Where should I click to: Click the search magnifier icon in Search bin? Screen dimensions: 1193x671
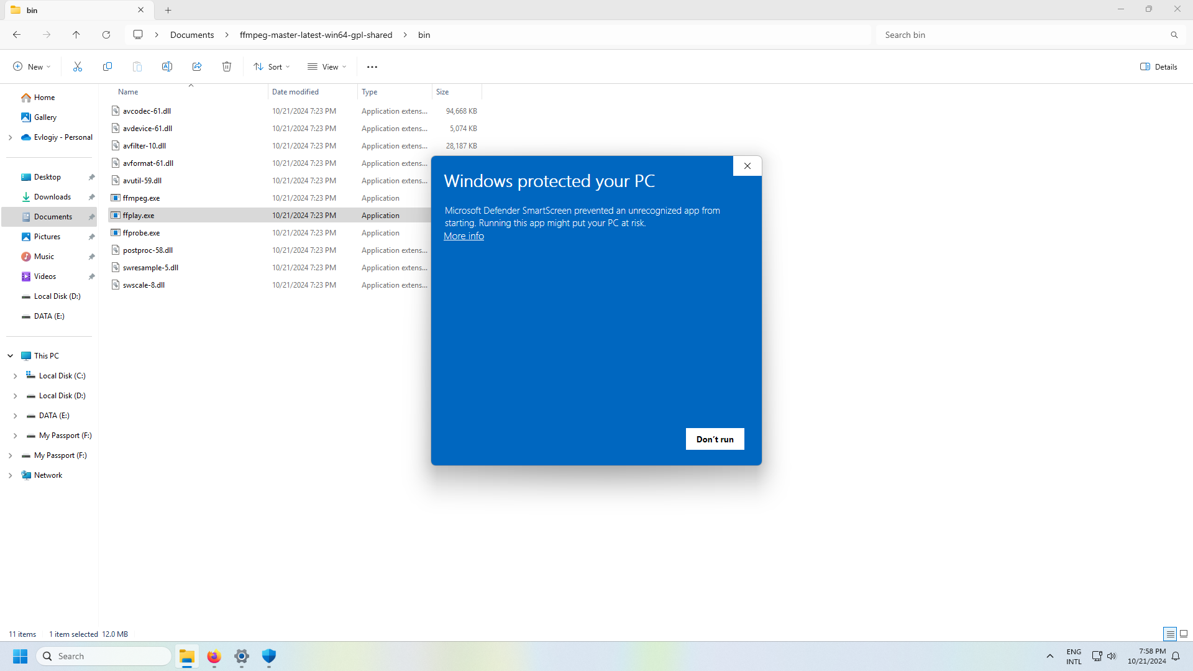tap(1174, 35)
